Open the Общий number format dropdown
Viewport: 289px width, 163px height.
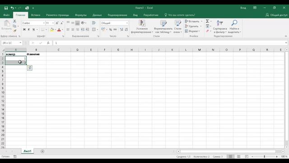pyautogui.click(x=127, y=23)
